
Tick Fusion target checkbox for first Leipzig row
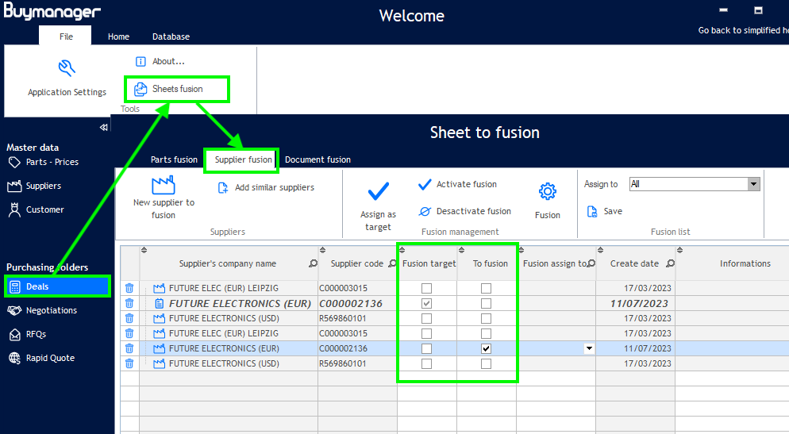(427, 288)
